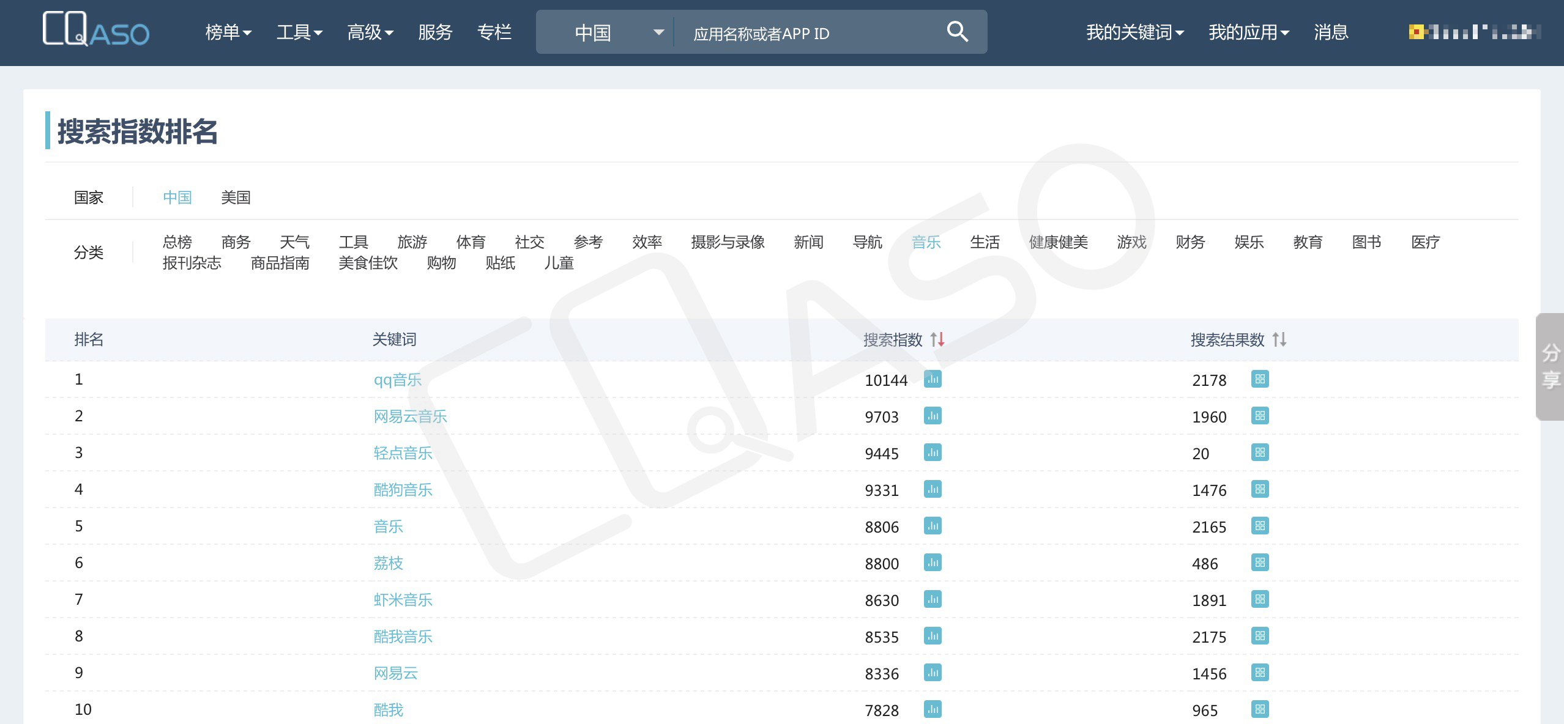The width and height of the screenshot is (1564, 724).
Task: Open keyword link 荔枝
Action: pyautogui.click(x=389, y=563)
